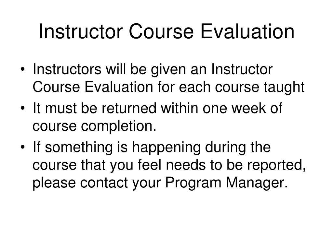Click the phrase 'needs to be reported,'
The image size is (333, 249).
236,165
